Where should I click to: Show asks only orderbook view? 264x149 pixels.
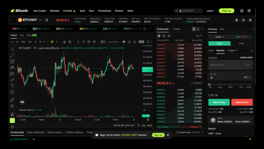pos(169,36)
